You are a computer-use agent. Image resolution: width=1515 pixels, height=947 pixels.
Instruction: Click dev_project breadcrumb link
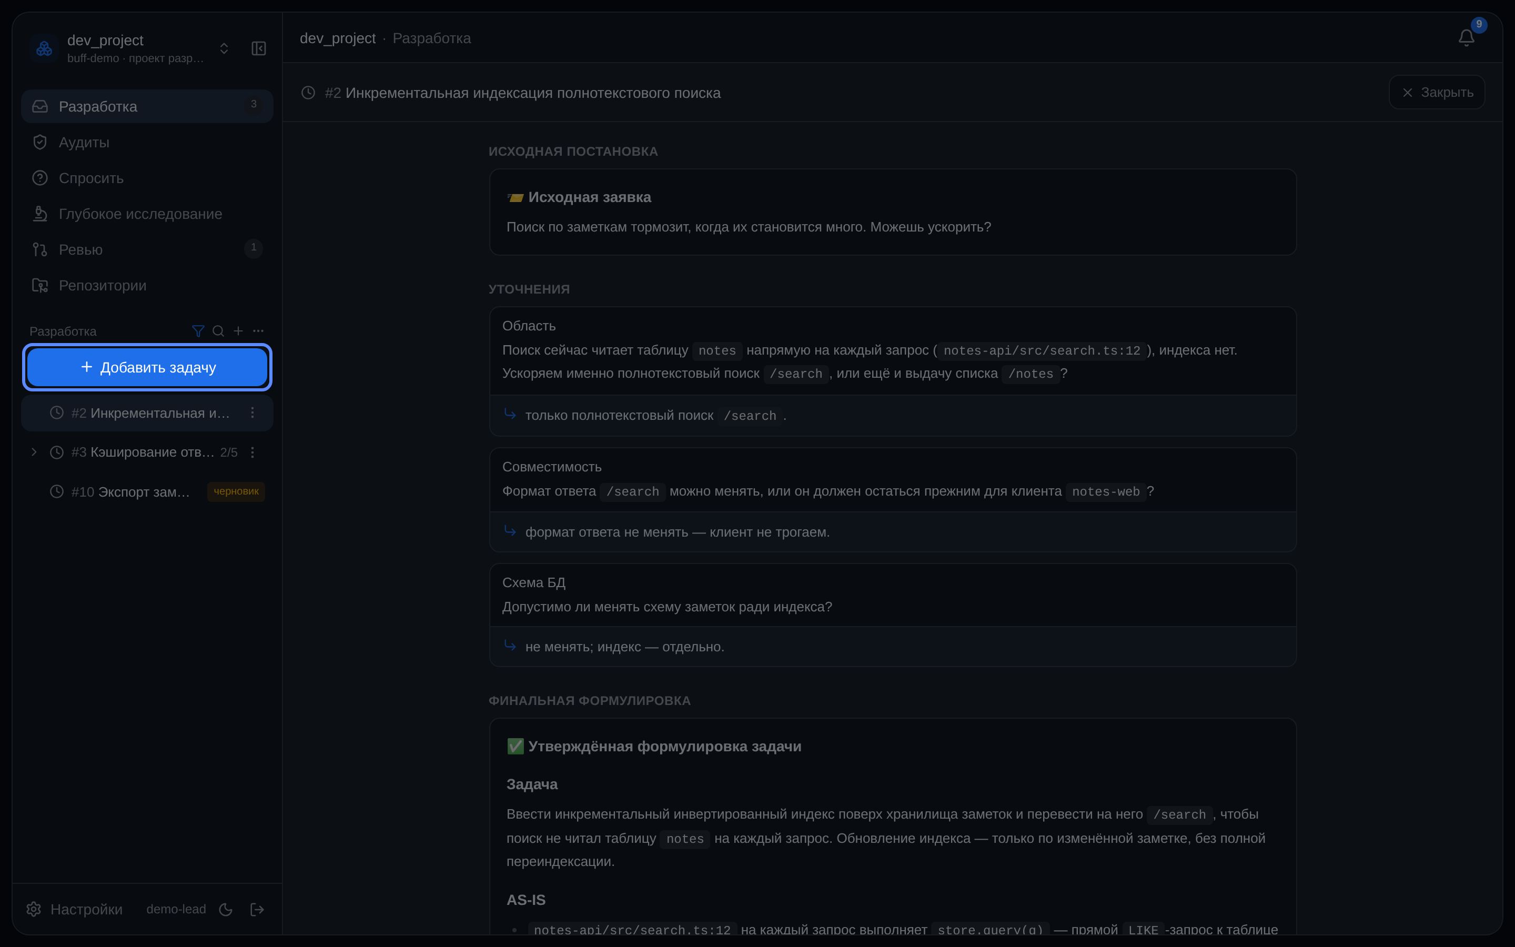(x=337, y=38)
